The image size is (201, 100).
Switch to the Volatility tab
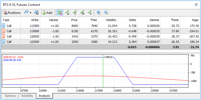point(27,96)
